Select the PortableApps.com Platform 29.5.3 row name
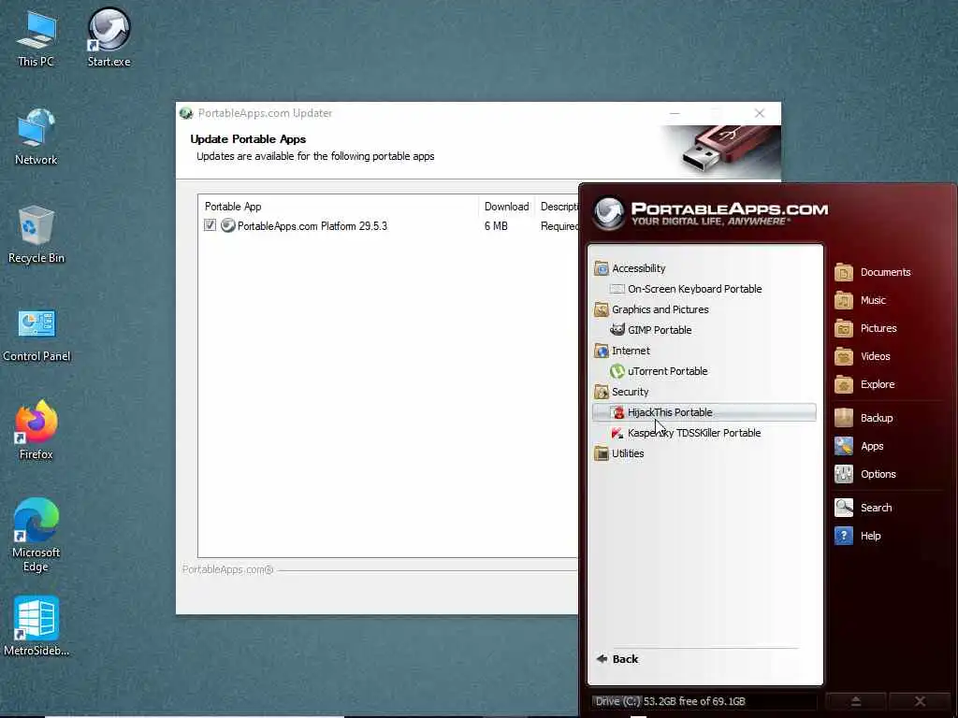 point(312,226)
